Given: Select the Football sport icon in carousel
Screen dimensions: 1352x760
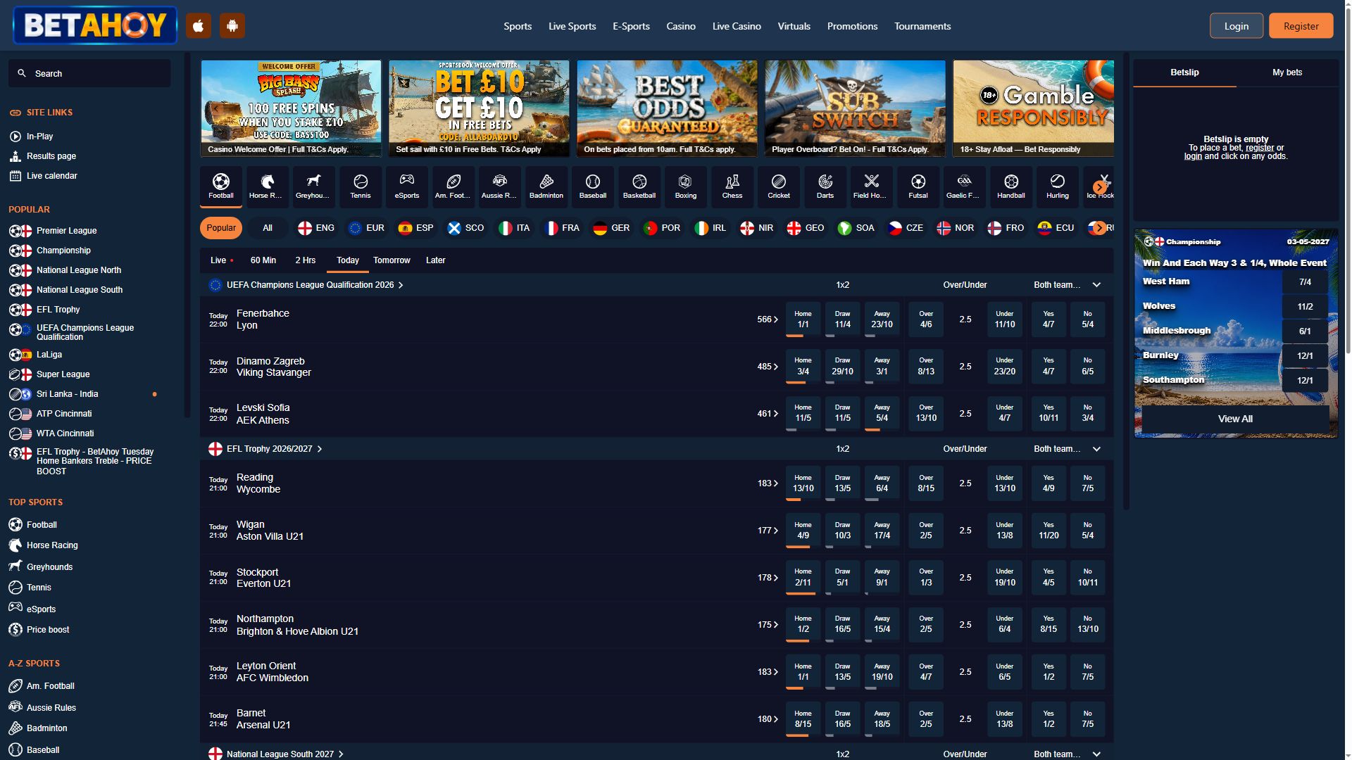Looking at the screenshot, I should tap(221, 186).
